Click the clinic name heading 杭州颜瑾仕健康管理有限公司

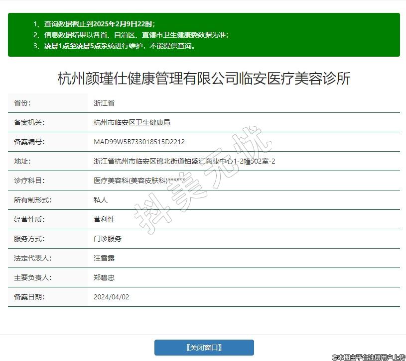click(204, 79)
